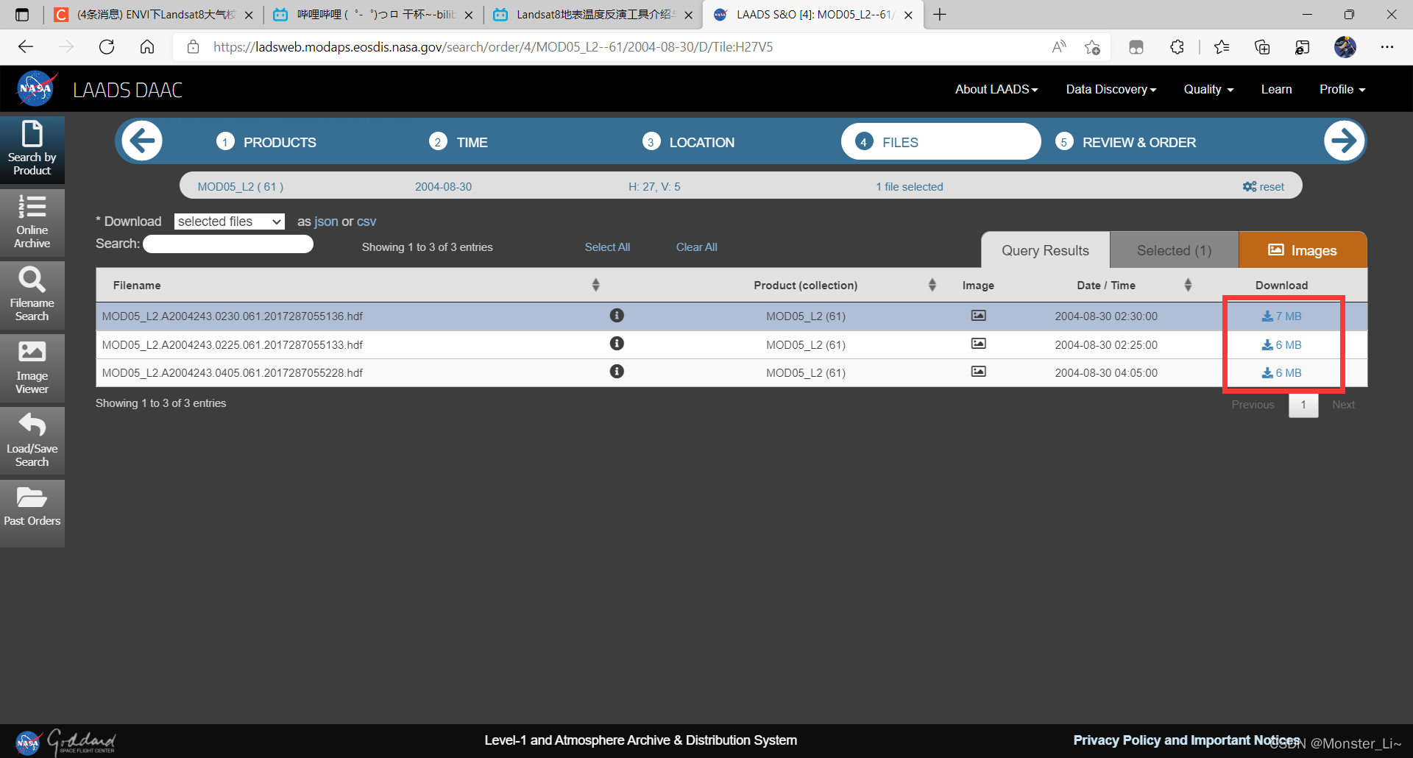The width and height of the screenshot is (1413, 758).
Task: Download the 7 MB file
Action: pyautogui.click(x=1281, y=316)
